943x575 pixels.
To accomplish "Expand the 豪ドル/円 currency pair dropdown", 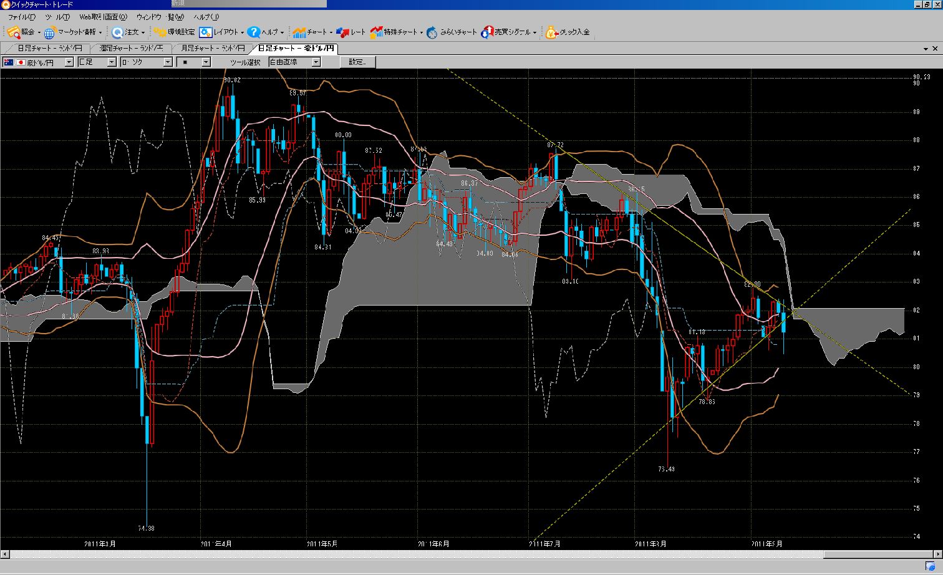I will (69, 62).
